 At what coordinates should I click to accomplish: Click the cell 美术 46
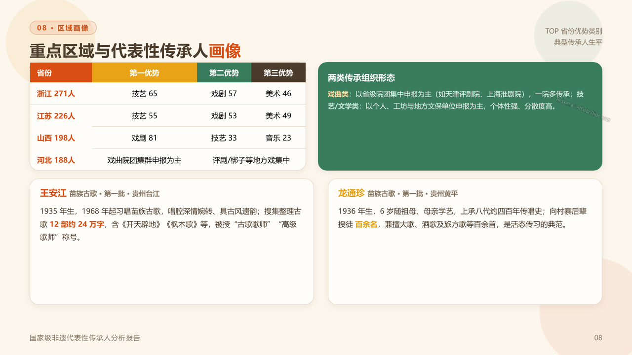click(278, 93)
